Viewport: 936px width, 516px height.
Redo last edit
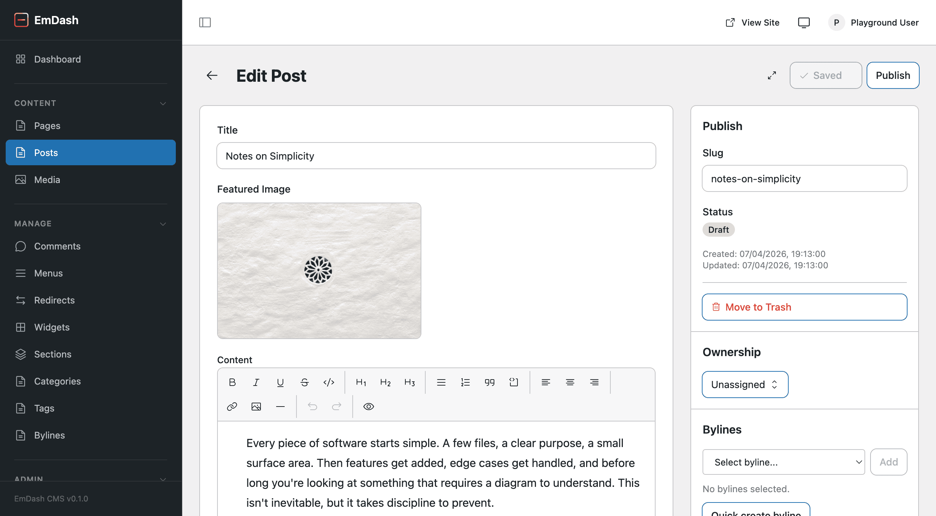tap(337, 407)
